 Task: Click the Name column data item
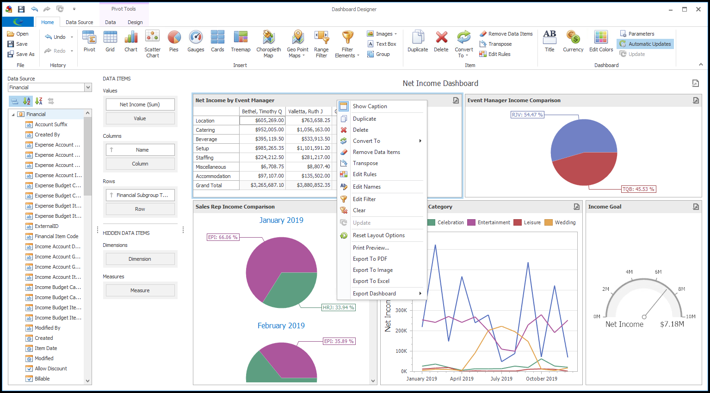(140, 150)
